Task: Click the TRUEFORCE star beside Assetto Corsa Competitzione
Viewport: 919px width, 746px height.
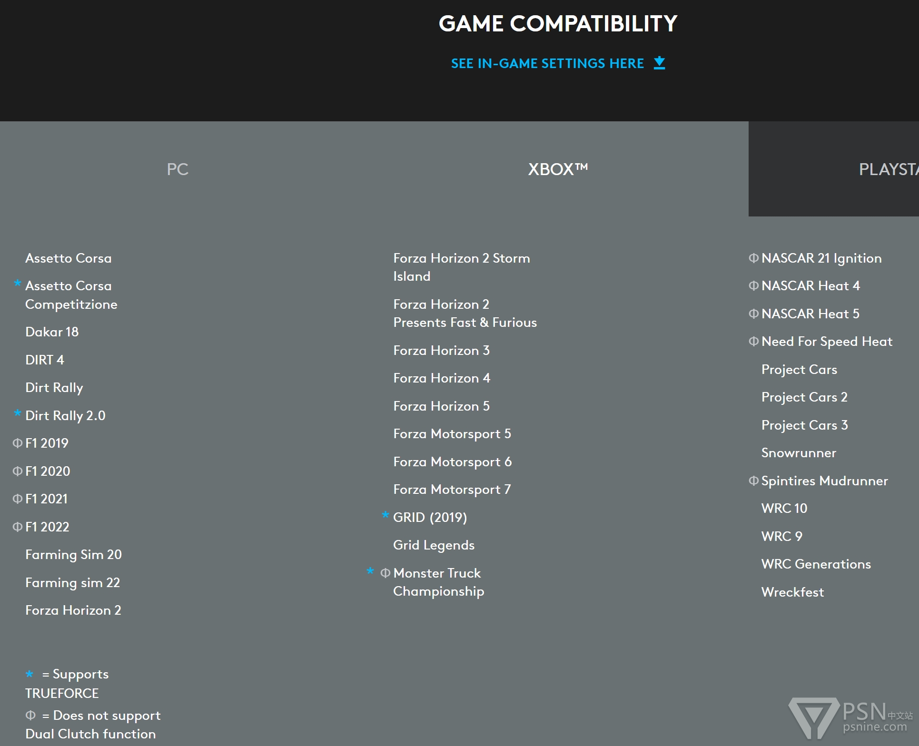Action: coord(18,283)
